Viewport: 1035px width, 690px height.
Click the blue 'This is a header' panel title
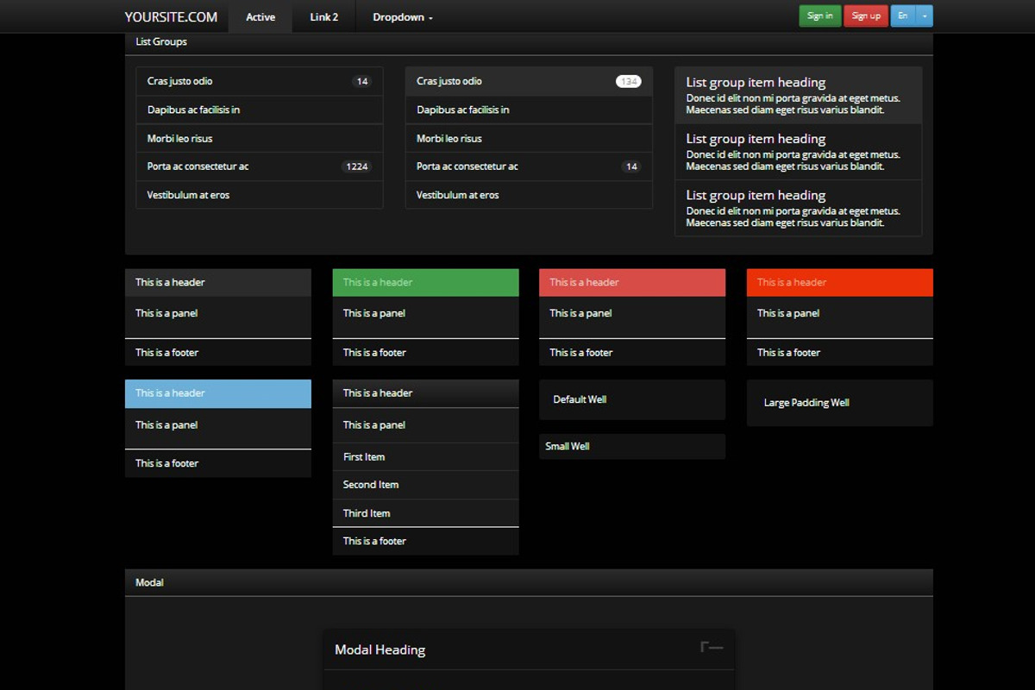(171, 393)
